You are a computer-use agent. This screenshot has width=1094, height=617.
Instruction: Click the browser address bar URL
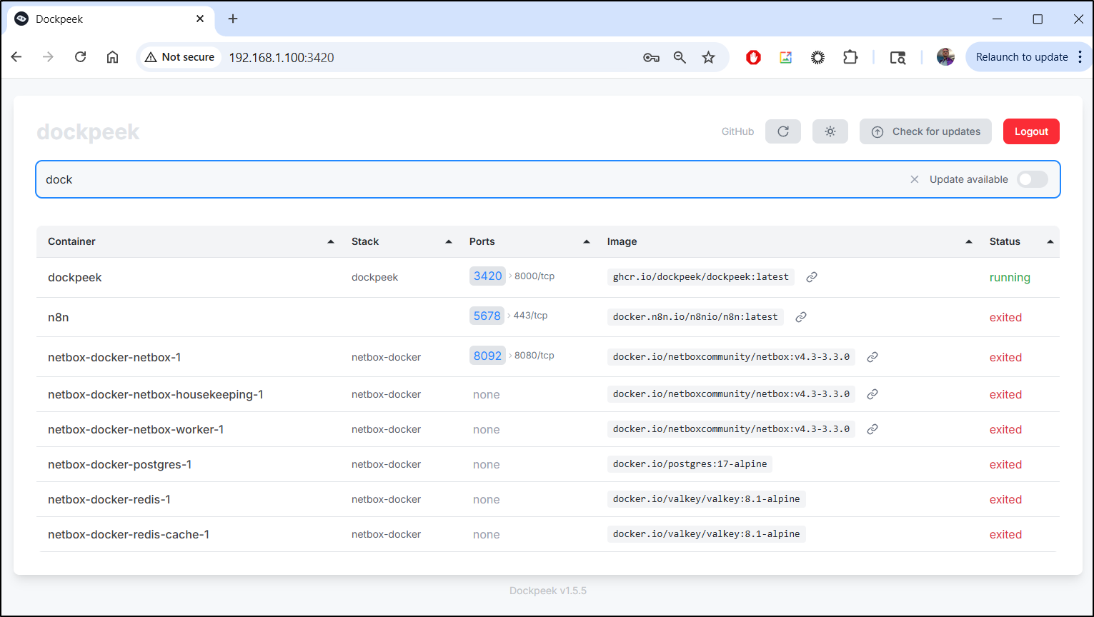coord(282,58)
